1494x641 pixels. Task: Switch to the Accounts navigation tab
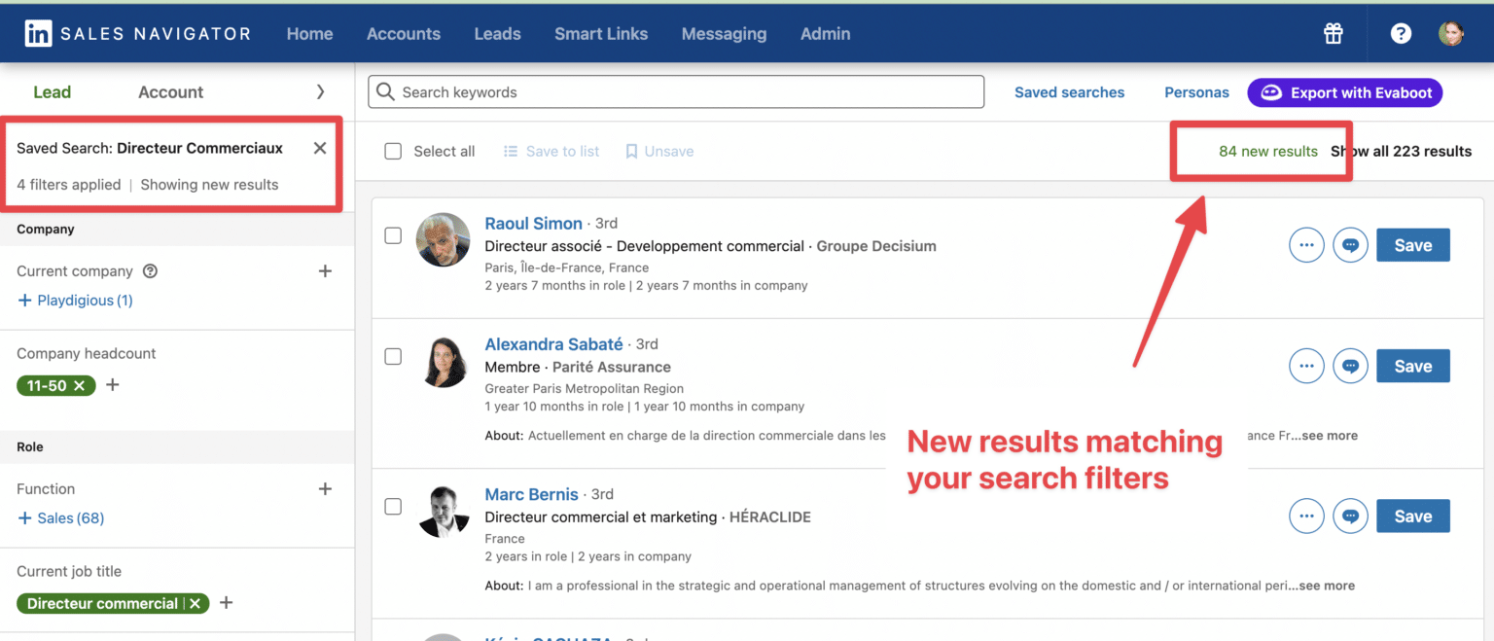click(404, 33)
